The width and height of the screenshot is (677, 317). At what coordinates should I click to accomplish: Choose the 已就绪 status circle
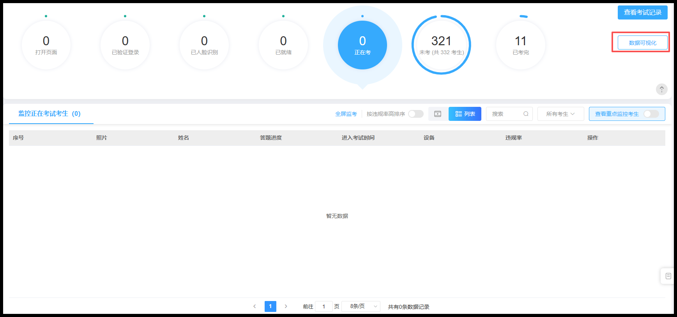pos(283,45)
